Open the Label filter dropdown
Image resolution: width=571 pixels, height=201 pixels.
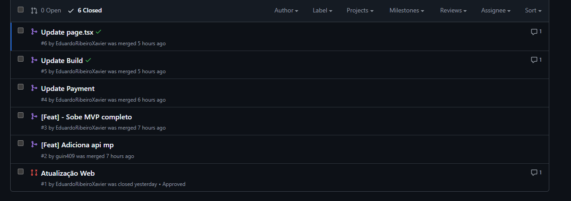pos(322,10)
